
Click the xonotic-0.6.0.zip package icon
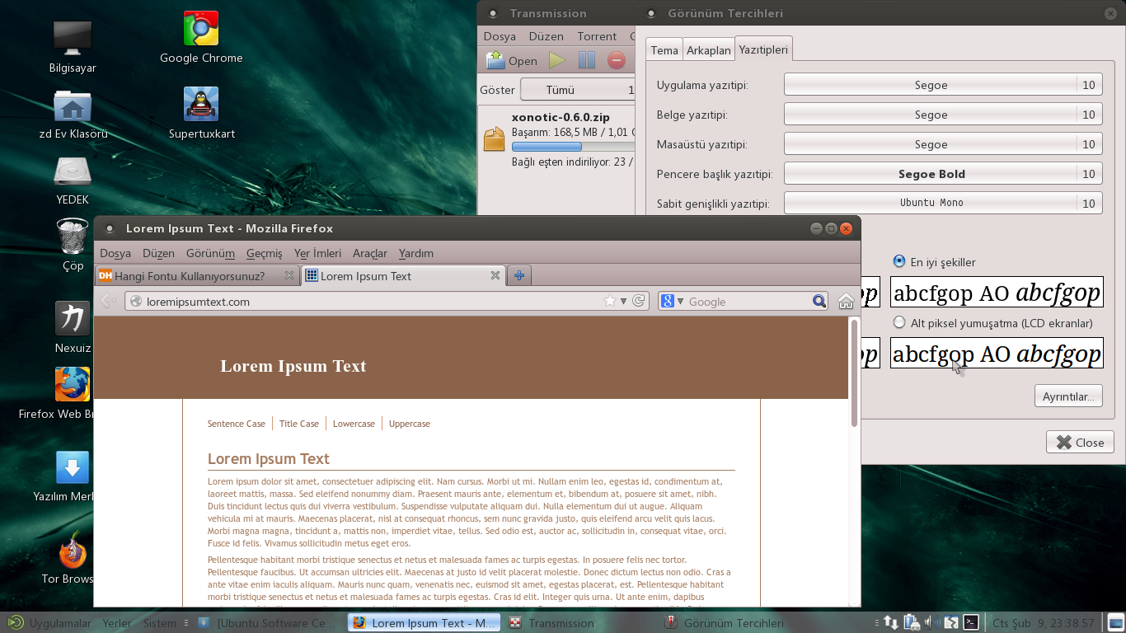[x=495, y=138]
